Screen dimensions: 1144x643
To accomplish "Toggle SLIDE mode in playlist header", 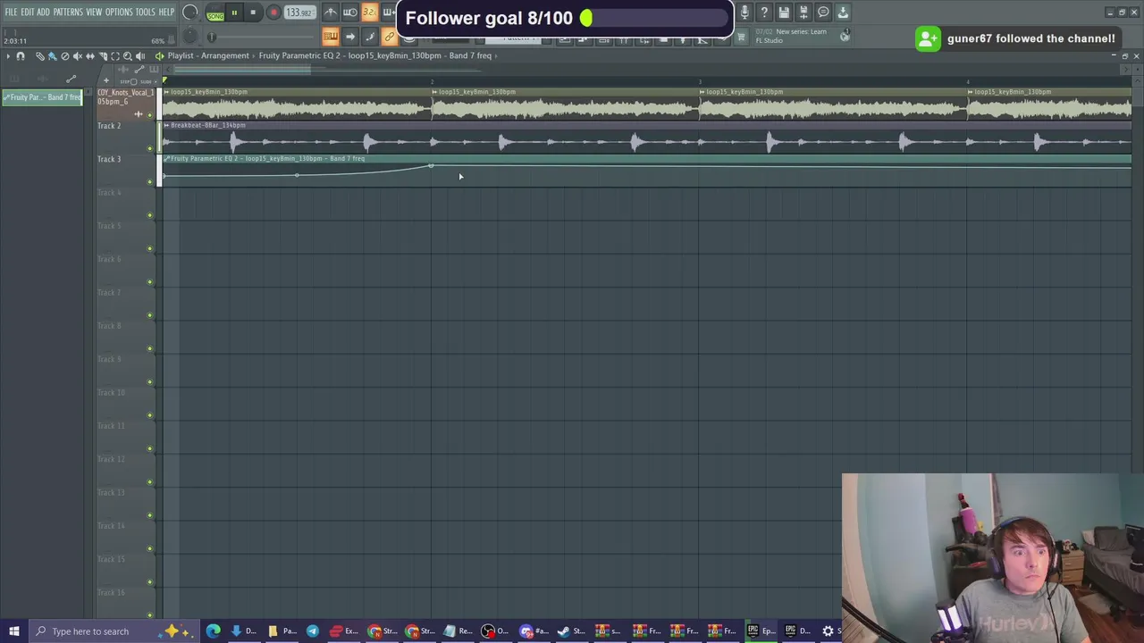I will (145, 81).
